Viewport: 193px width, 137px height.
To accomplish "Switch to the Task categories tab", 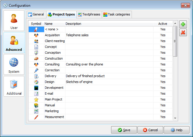I will coord(117,15).
